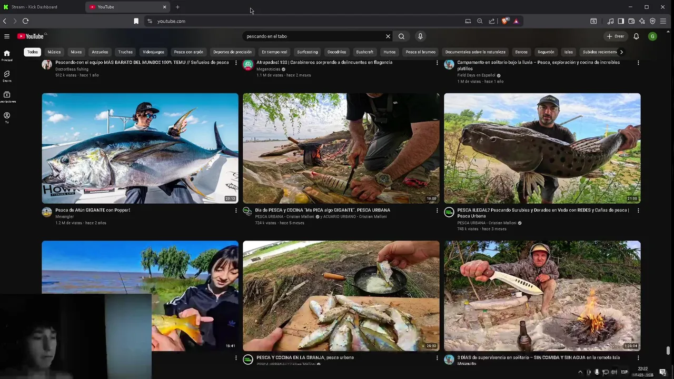This screenshot has height=379, width=674.
Task: Play the campfire survival video thumbnail
Action: [x=542, y=296]
